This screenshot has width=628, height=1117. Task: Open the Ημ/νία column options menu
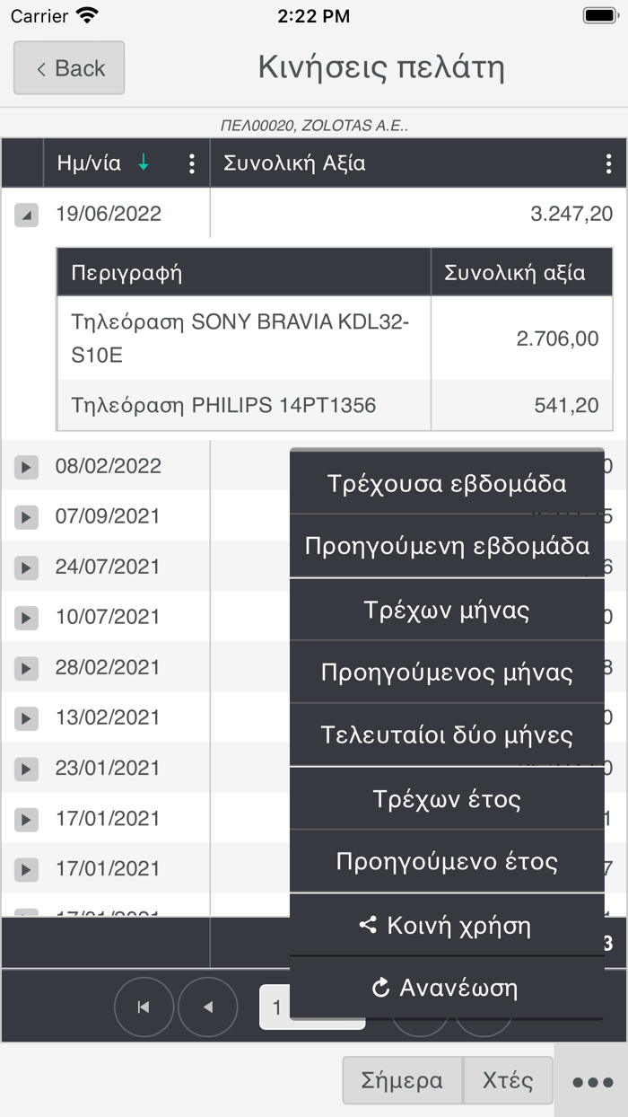click(191, 163)
